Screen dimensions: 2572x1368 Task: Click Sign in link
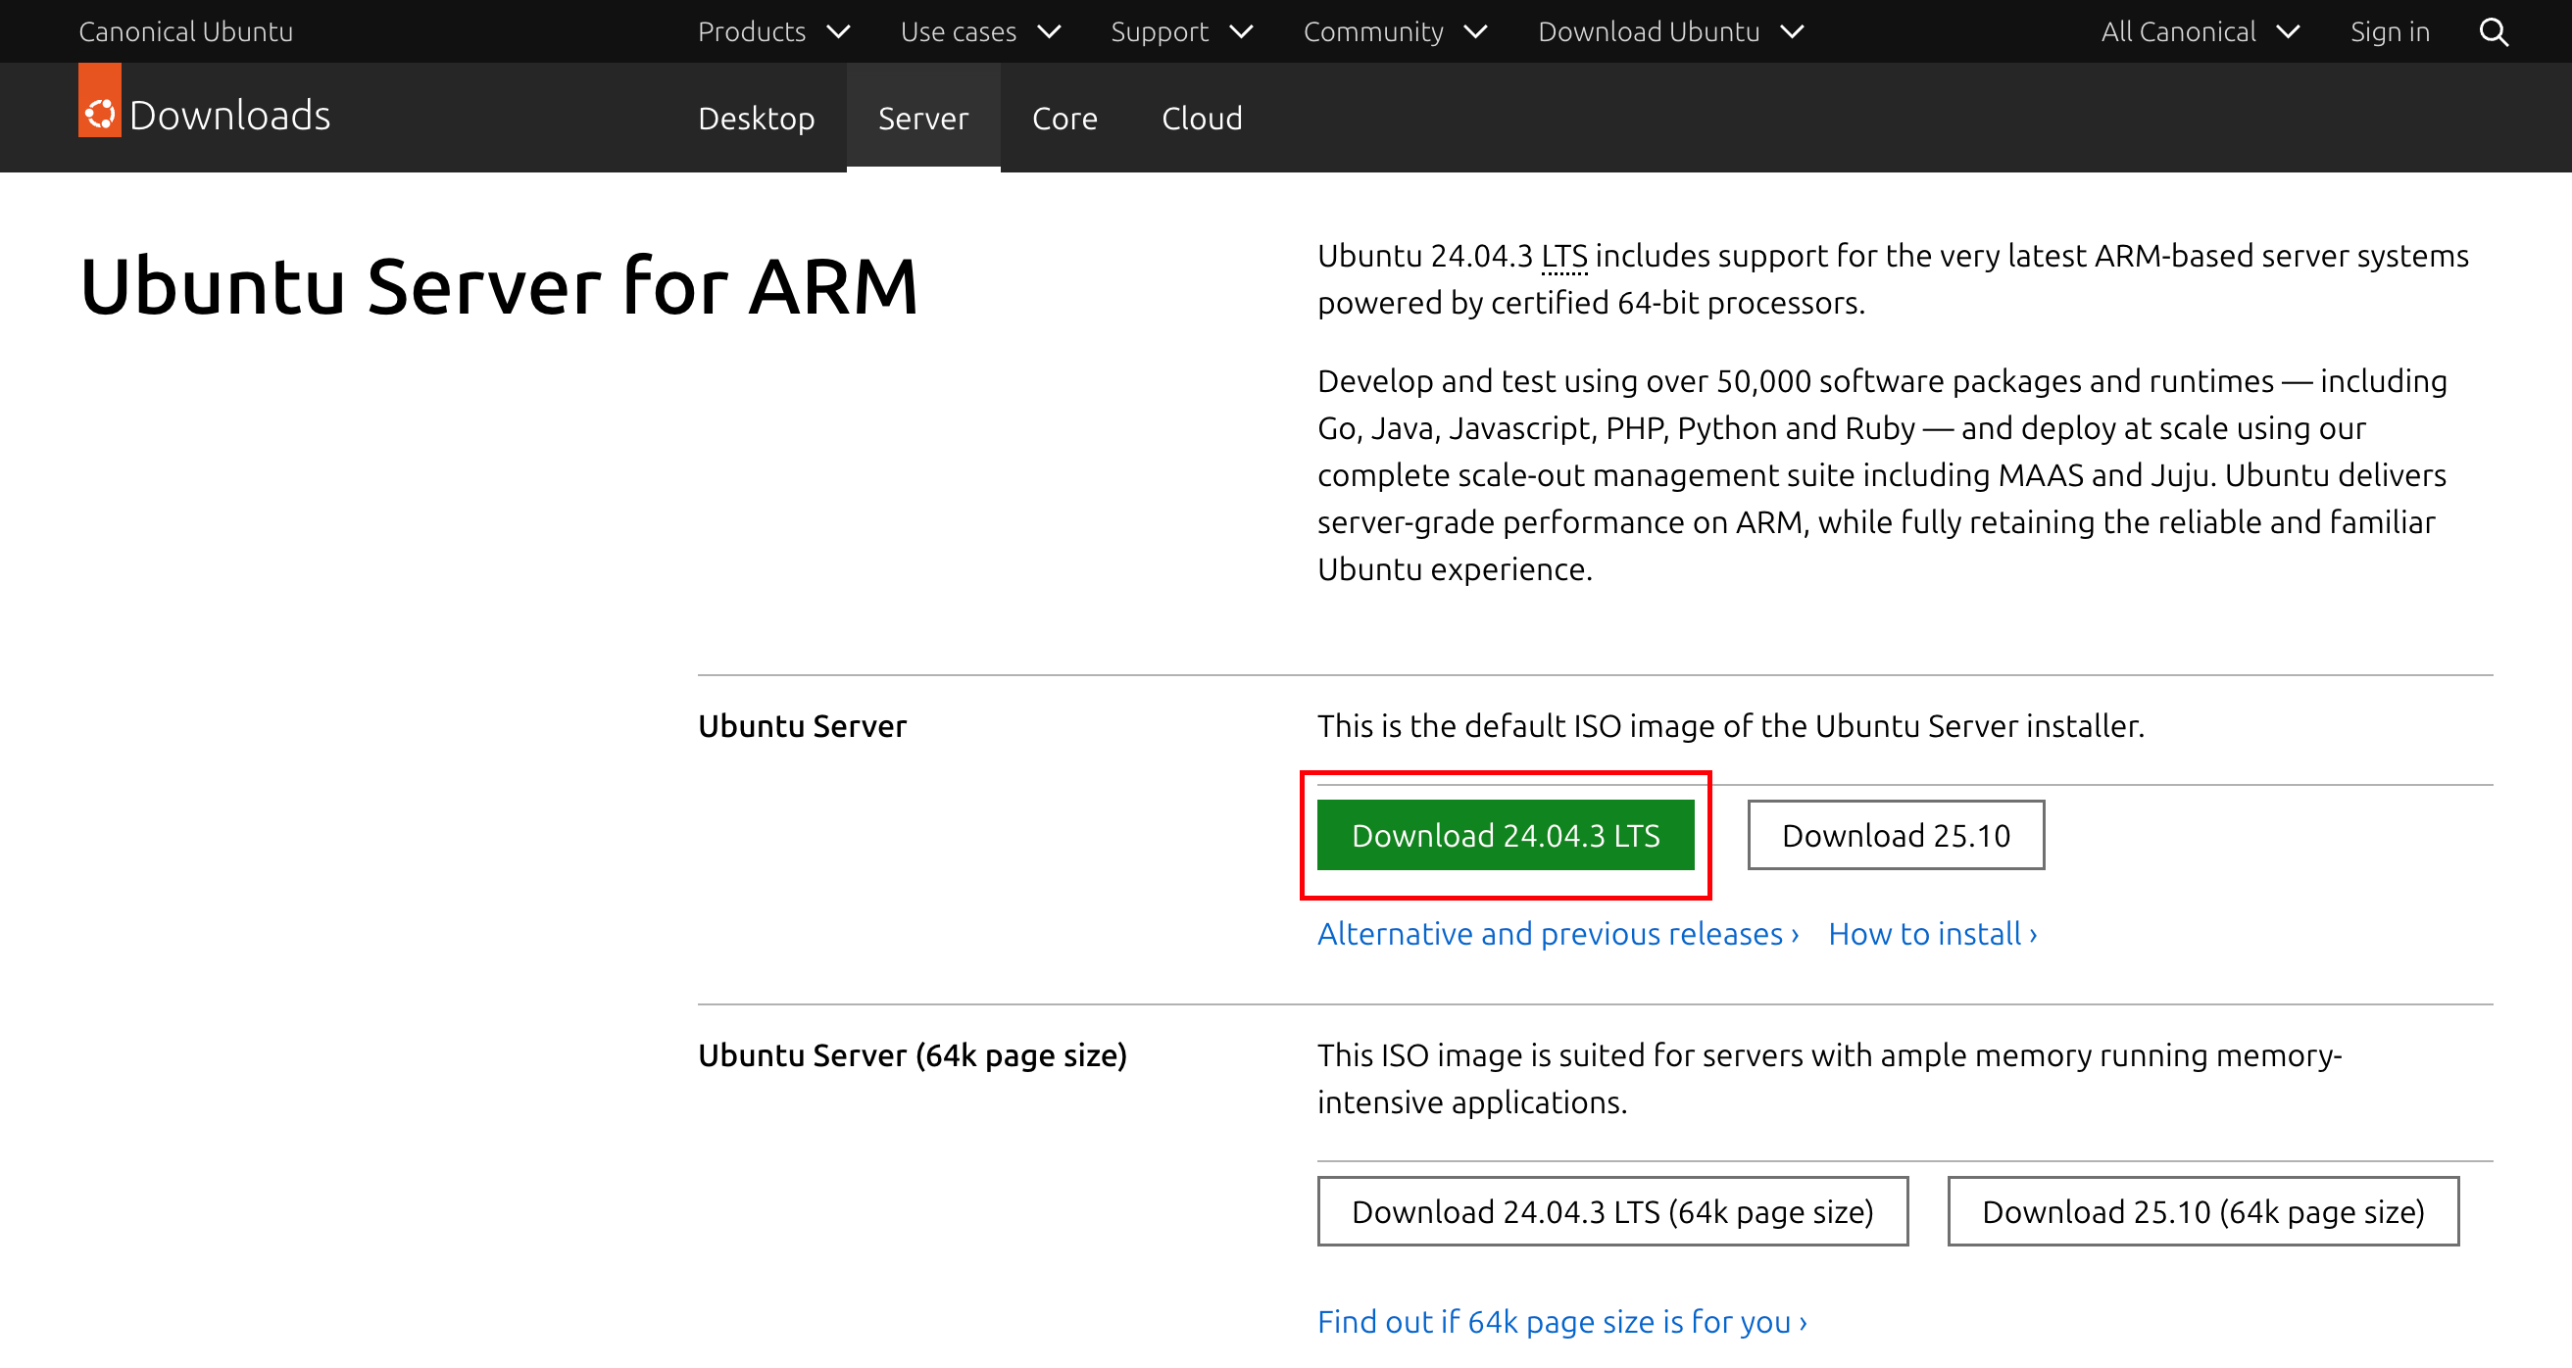tap(2389, 32)
